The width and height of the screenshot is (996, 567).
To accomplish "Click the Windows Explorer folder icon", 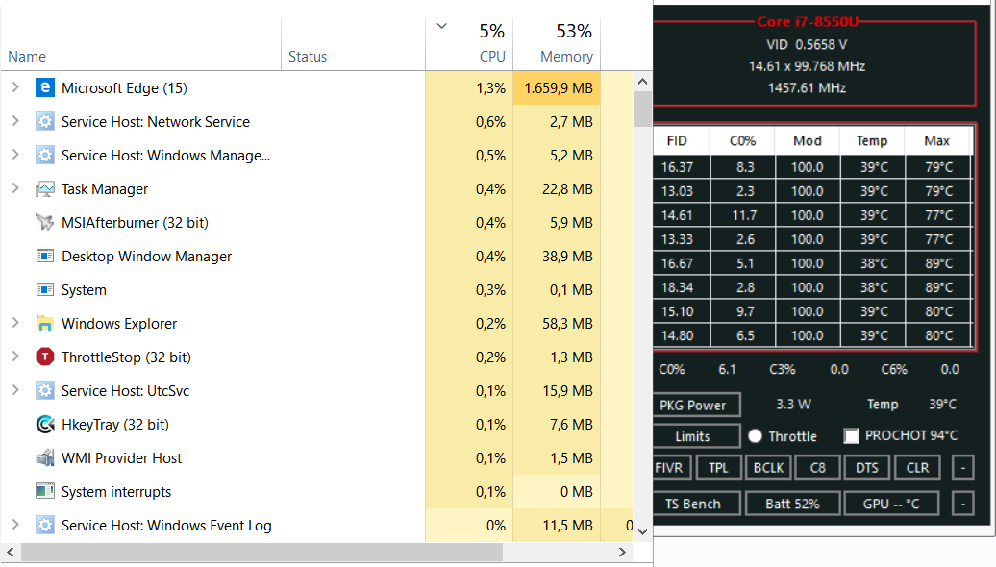I will coord(44,323).
